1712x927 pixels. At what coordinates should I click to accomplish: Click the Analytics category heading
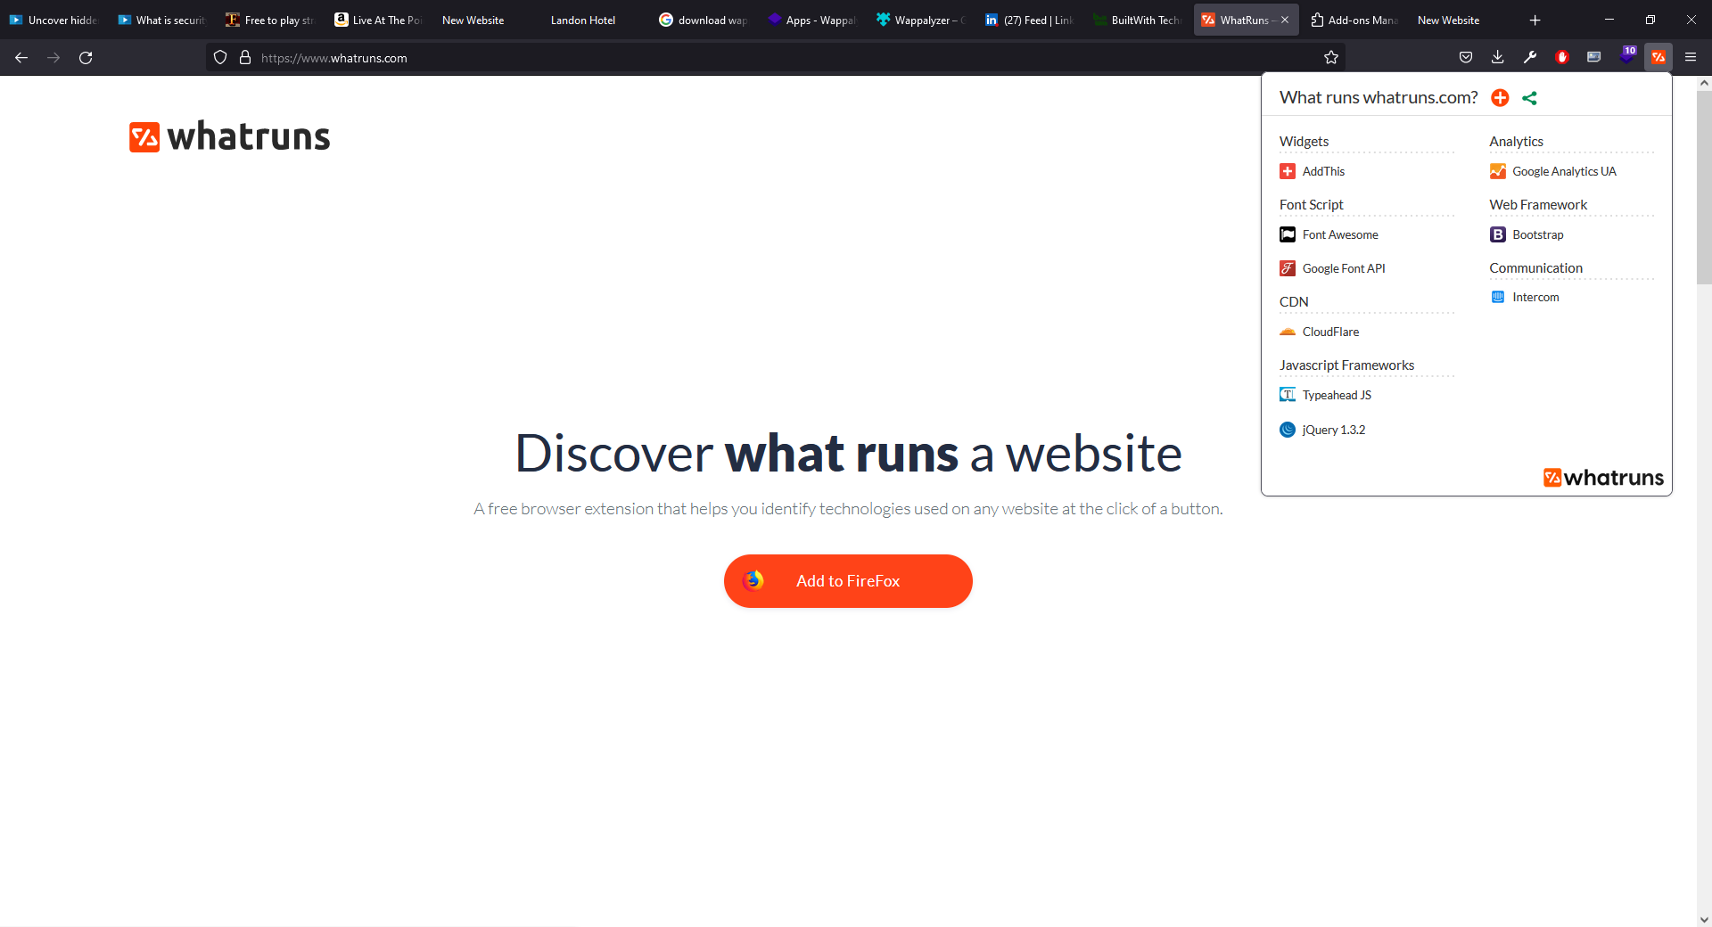tap(1516, 142)
